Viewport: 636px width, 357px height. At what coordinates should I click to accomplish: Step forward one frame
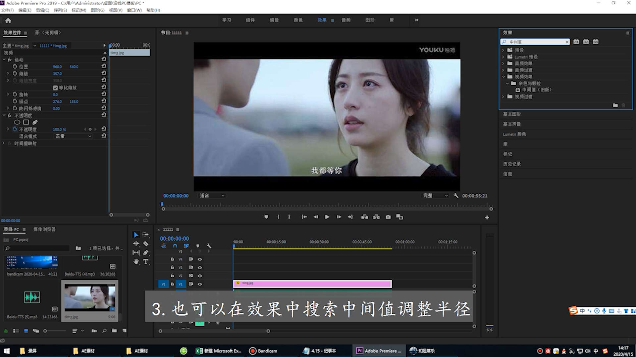click(339, 217)
